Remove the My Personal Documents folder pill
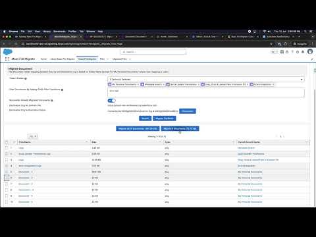 pos(138,84)
